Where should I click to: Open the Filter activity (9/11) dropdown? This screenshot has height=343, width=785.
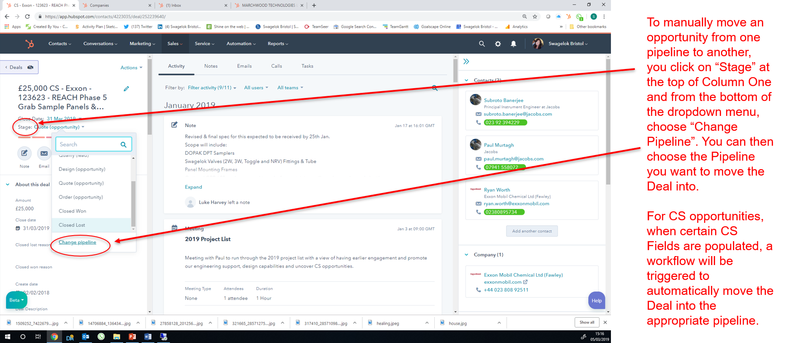coord(212,88)
